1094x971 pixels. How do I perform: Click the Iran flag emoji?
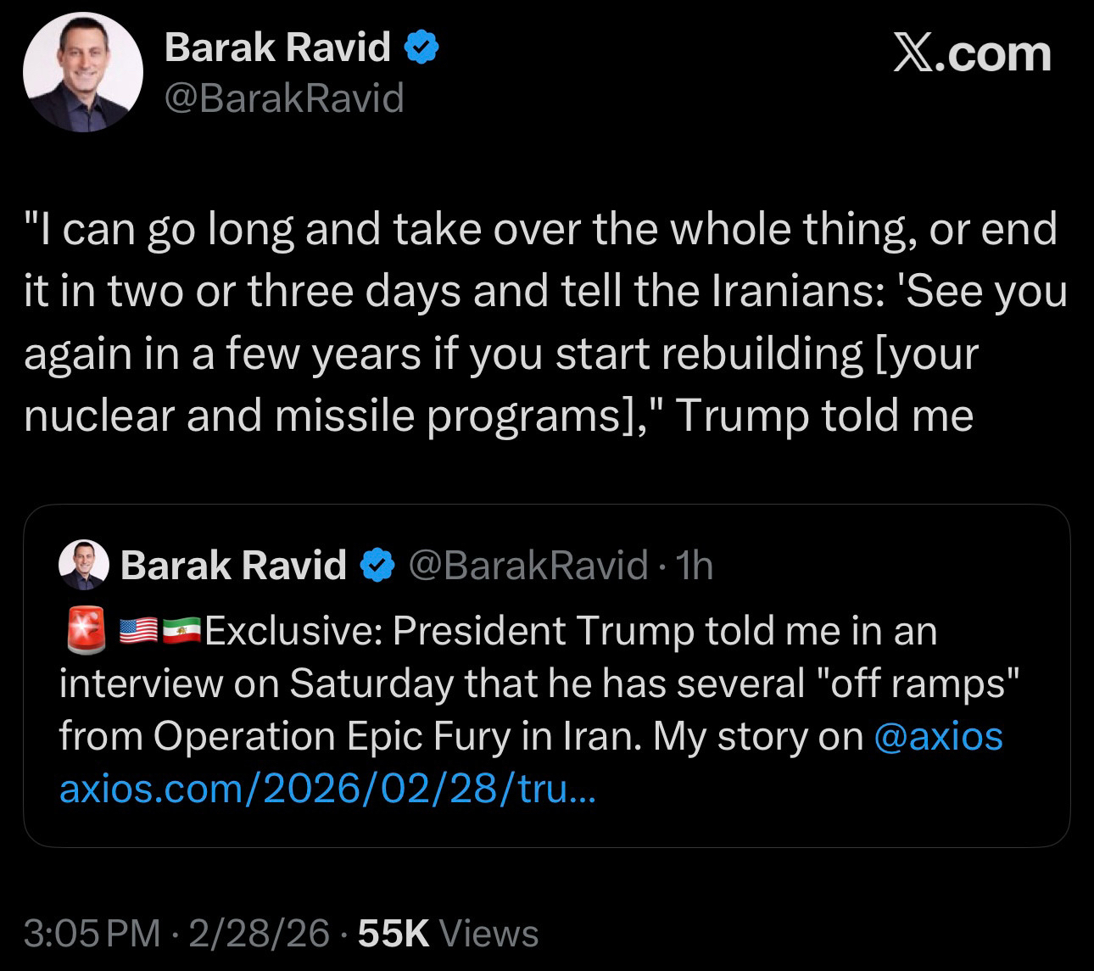coord(181,631)
